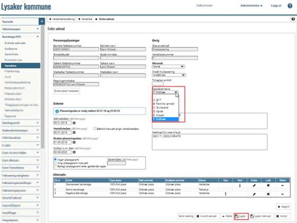
Task: Select 'Beregn plassgaranti etter gjeldende regler' option
Action: [55, 166]
